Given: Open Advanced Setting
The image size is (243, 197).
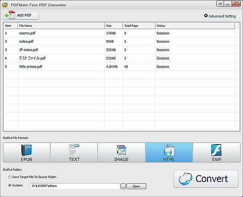Looking at the screenshot, I should [220, 16].
